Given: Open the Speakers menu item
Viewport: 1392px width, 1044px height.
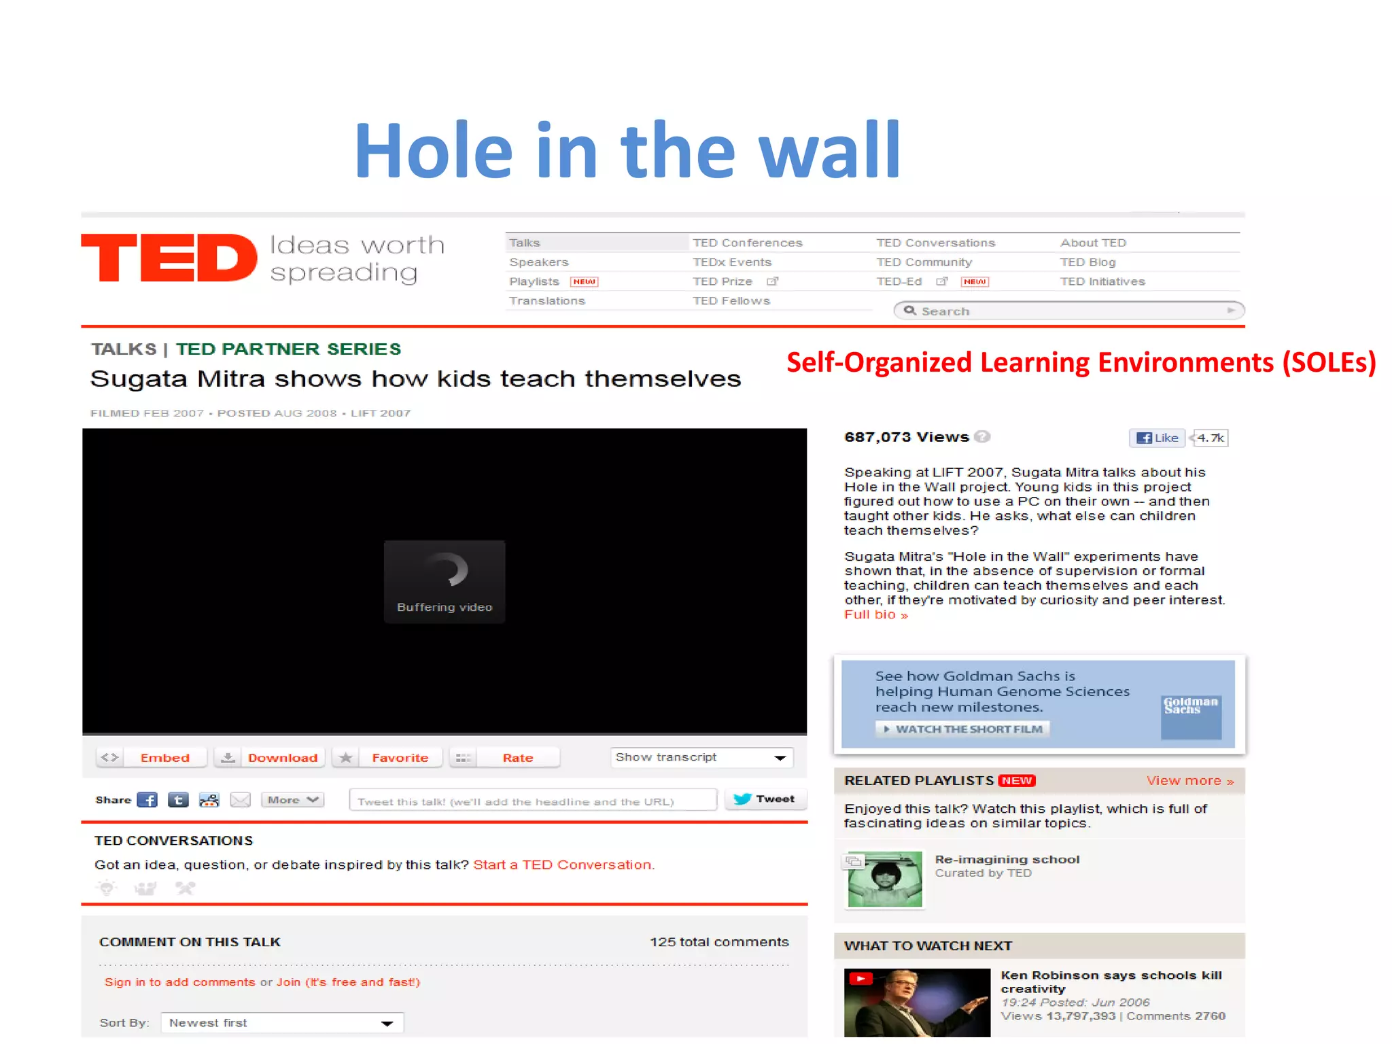Looking at the screenshot, I should 539,262.
